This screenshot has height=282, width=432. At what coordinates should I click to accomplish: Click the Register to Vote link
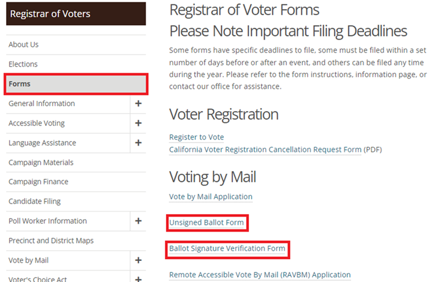pyautogui.click(x=196, y=137)
